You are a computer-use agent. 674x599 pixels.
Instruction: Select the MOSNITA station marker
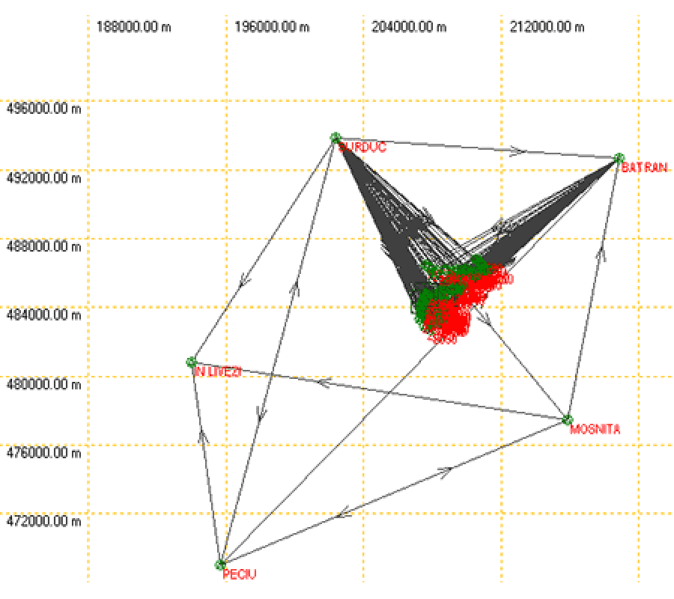click(x=568, y=420)
